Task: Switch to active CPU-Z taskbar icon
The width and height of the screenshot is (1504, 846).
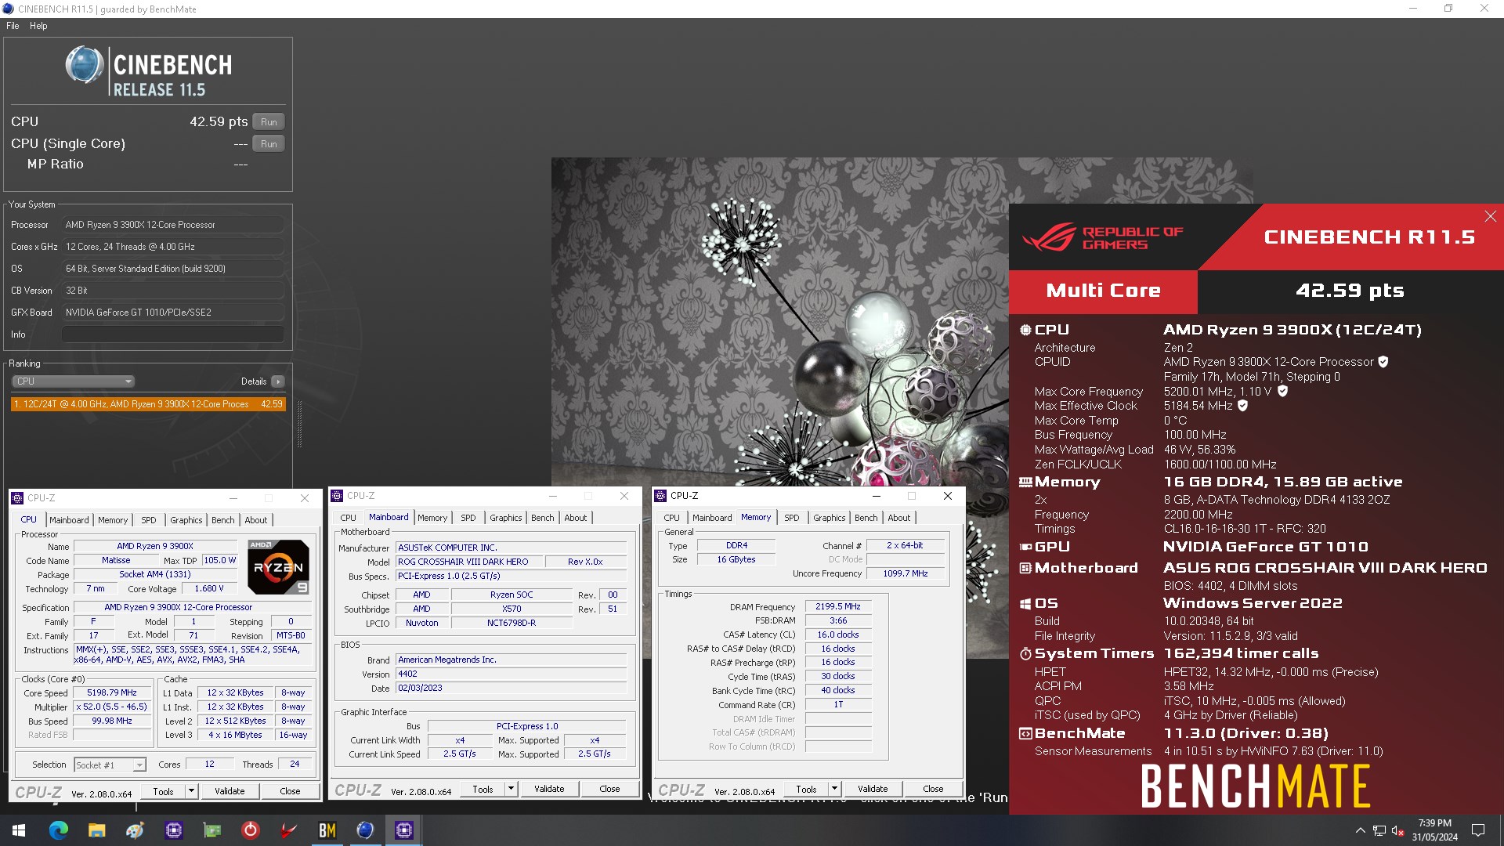Action: pyautogui.click(x=404, y=830)
